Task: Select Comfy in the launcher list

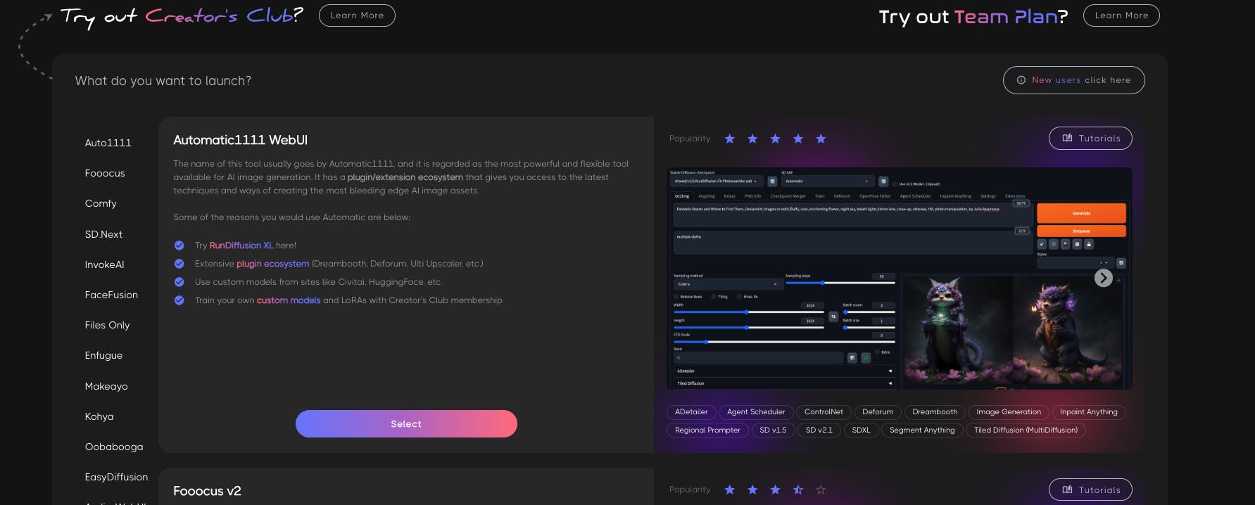Action: pos(101,203)
